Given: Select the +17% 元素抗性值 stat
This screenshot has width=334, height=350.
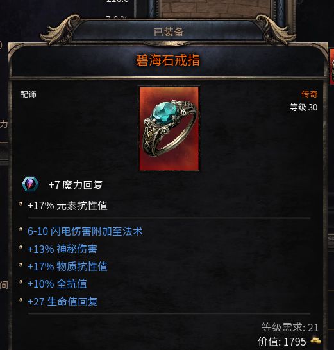Looking at the screenshot, I should (67, 206).
